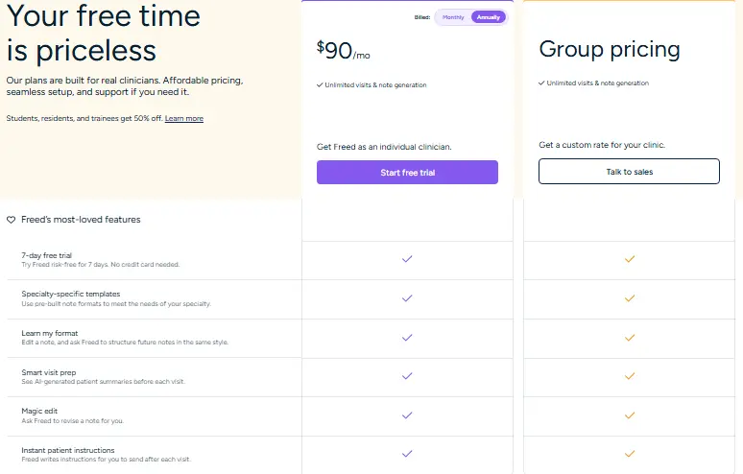Click the $90/mo price text
743x474 pixels.
pyautogui.click(x=342, y=52)
